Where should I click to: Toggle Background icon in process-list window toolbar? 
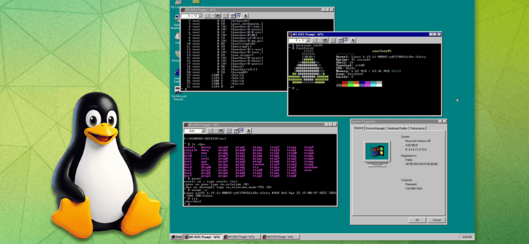tap(239, 16)
